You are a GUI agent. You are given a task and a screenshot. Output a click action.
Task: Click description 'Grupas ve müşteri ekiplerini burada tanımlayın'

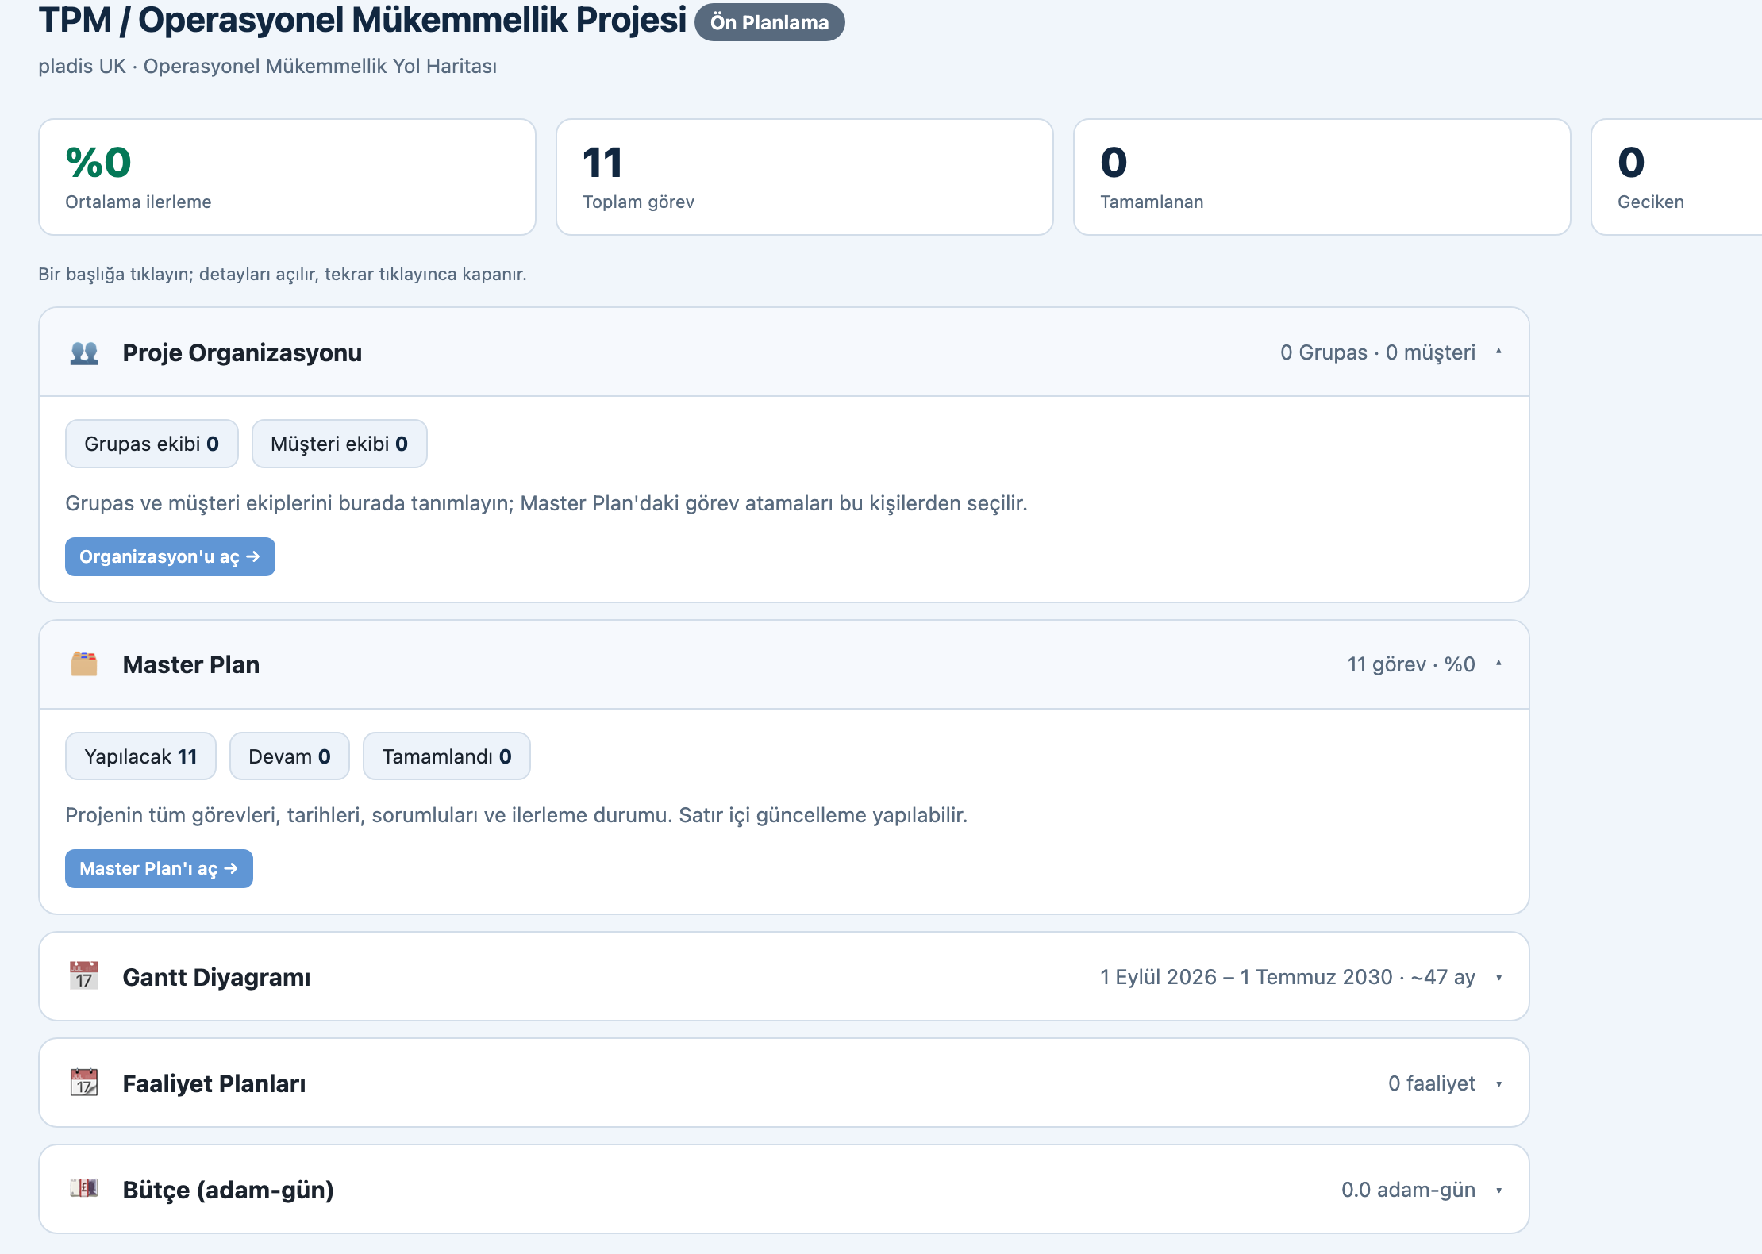(x=289, y=503)
